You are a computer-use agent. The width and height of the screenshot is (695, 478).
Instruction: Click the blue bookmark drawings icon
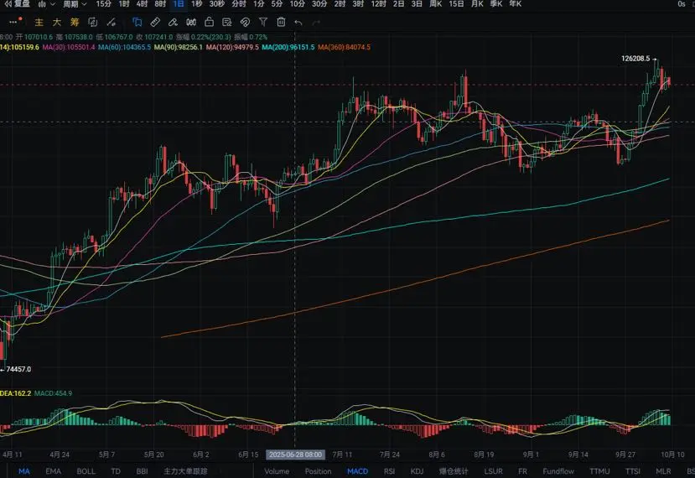click(137, 22)
